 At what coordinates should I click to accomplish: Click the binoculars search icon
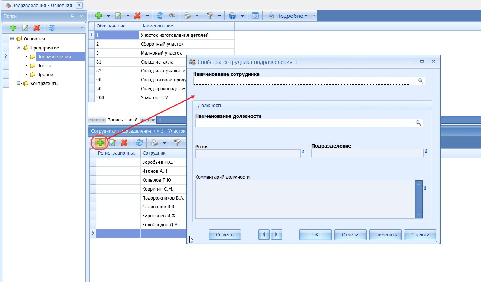(172, 16)
